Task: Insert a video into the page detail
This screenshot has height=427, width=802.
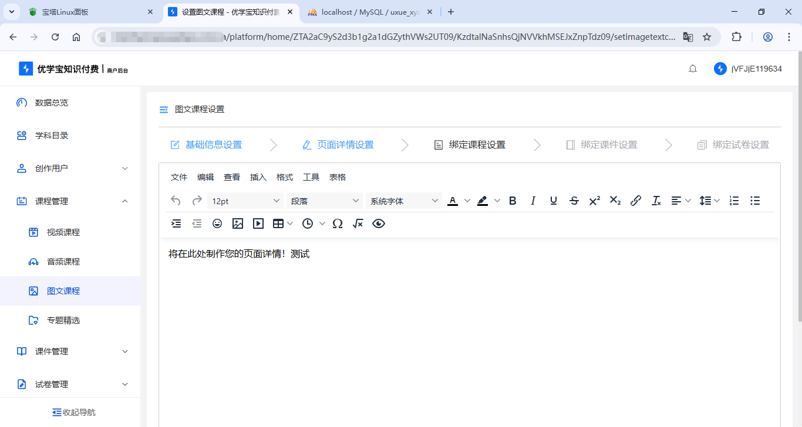Action: pyautogui.click(x=258, y=223)
